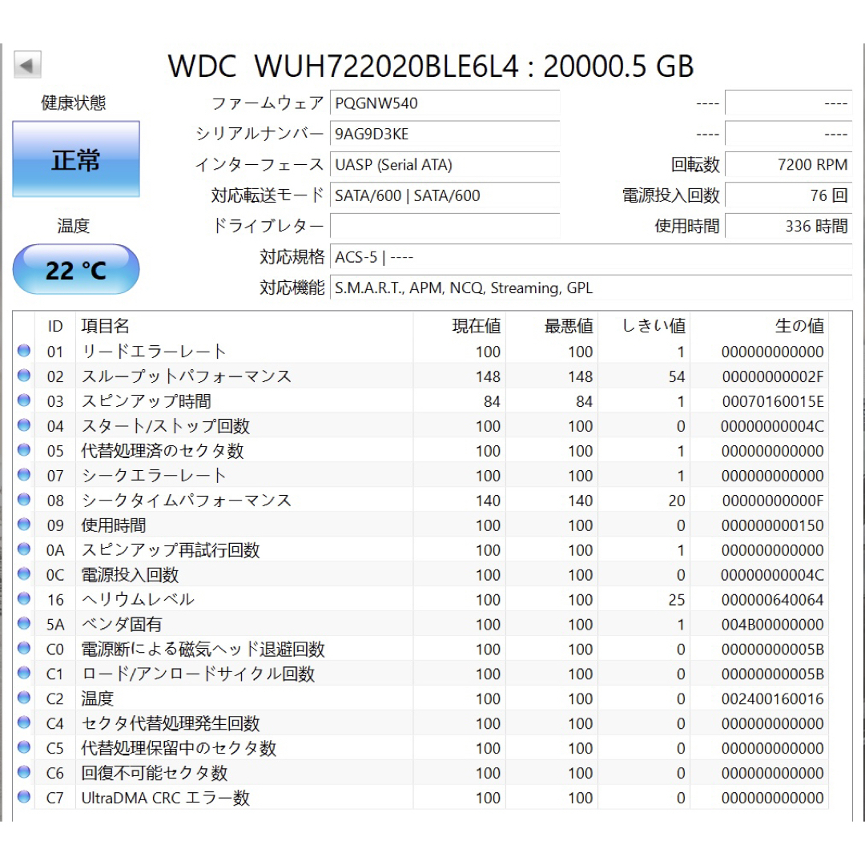The image size is (865, 865).
Task: Click raw value 00070160015E
Action: coord(773,401)
